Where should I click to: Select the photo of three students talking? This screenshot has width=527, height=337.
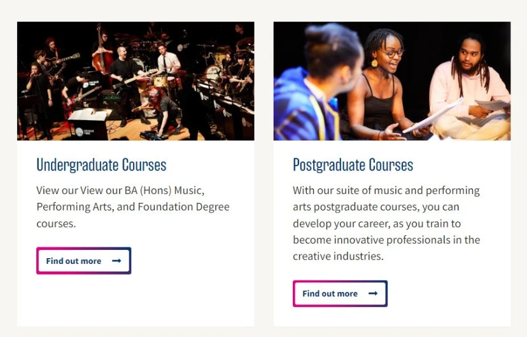pyautogui.click(x=392, y=81)
